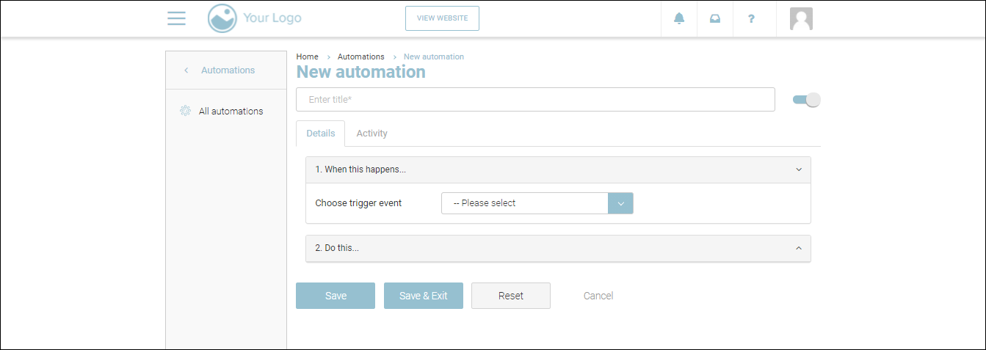
Task: Click the help question mark icon
Action: pos(751,18)
